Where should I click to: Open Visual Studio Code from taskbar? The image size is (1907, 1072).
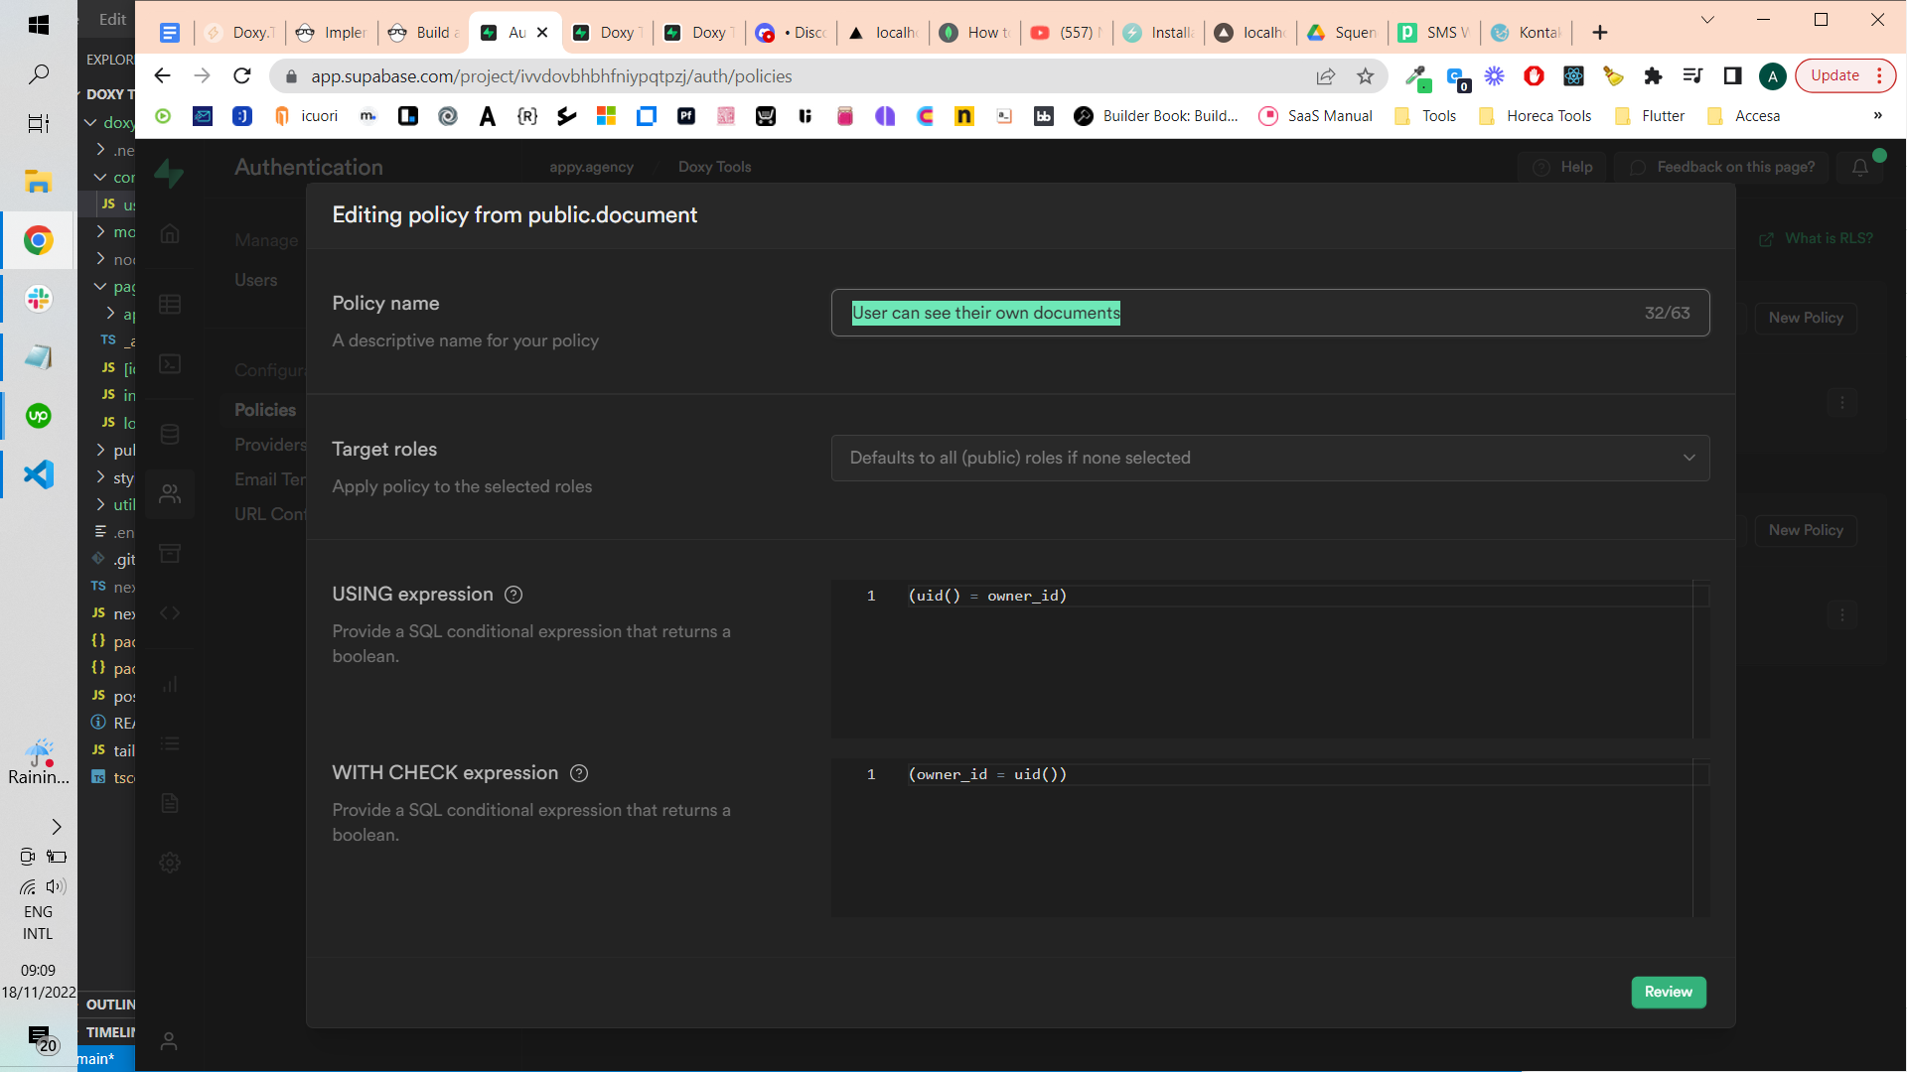pyautogui.click(x=38, y=474)
